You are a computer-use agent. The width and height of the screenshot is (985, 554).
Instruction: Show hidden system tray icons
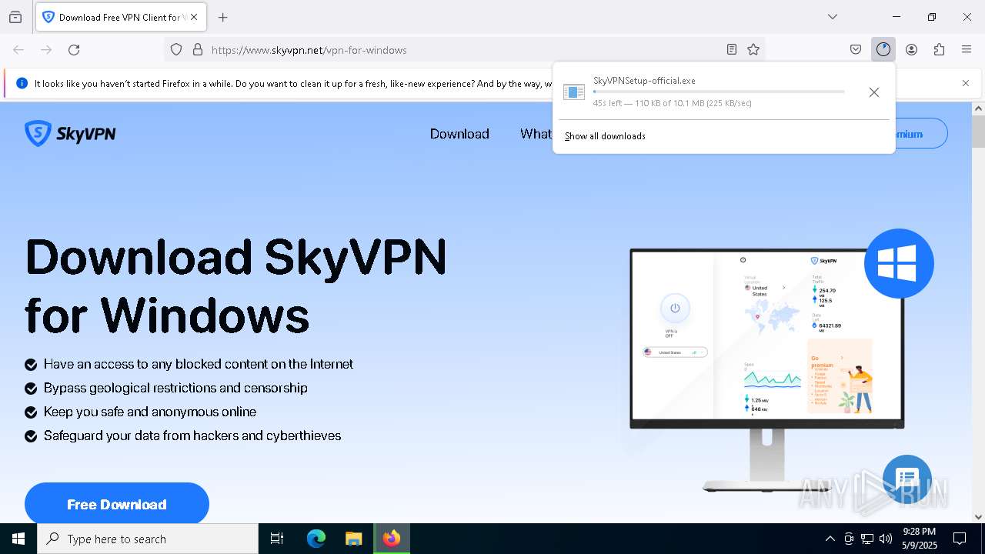click(830, 539)
